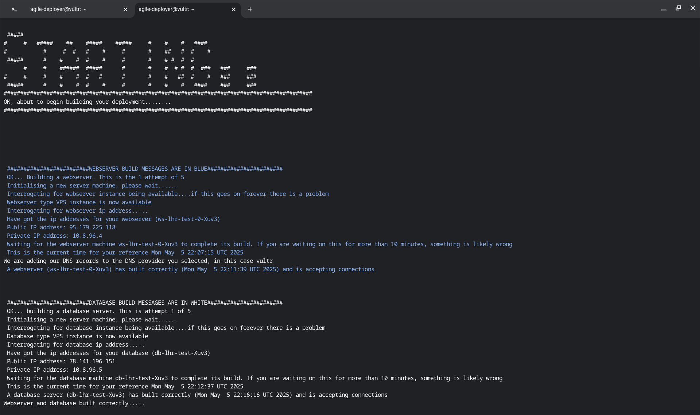This screenshot has width=700, height=415.
Task: Click database name db-lhr-test-Xuv3 in parentheses
Action: pyautogui.click(x=181, y=353)
